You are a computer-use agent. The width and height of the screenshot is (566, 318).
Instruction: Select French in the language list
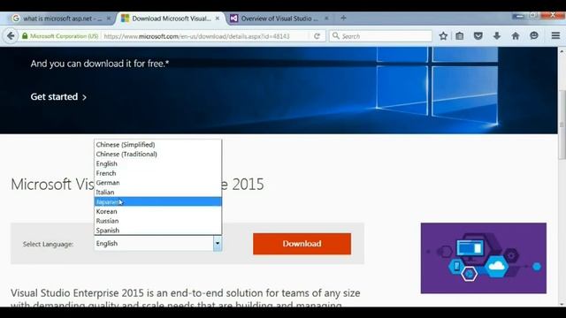157,173
